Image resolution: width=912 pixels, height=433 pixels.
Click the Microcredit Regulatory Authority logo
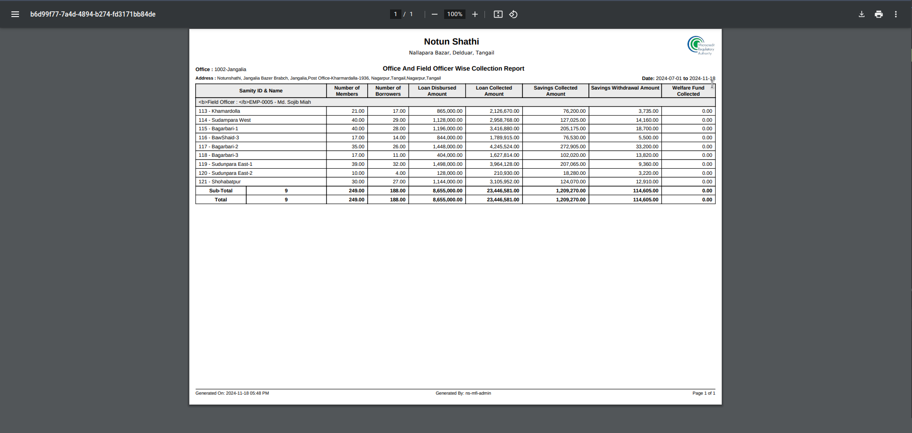(x=701, y=46)
